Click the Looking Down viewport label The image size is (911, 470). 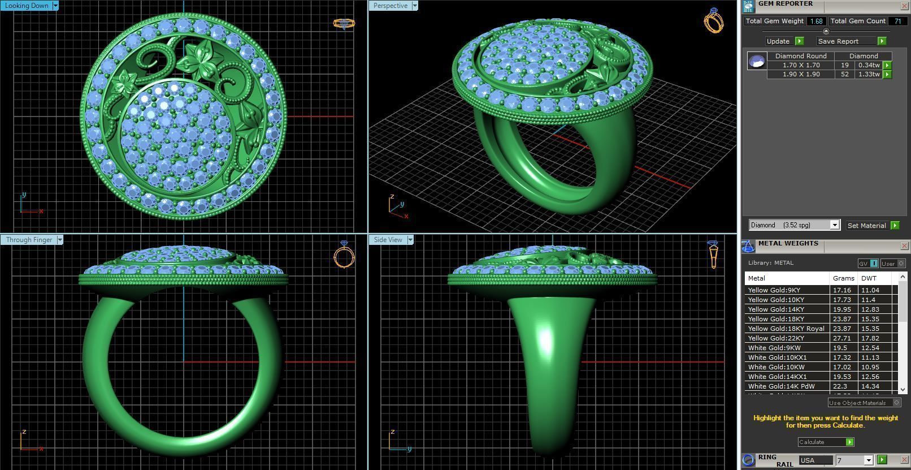27,6
